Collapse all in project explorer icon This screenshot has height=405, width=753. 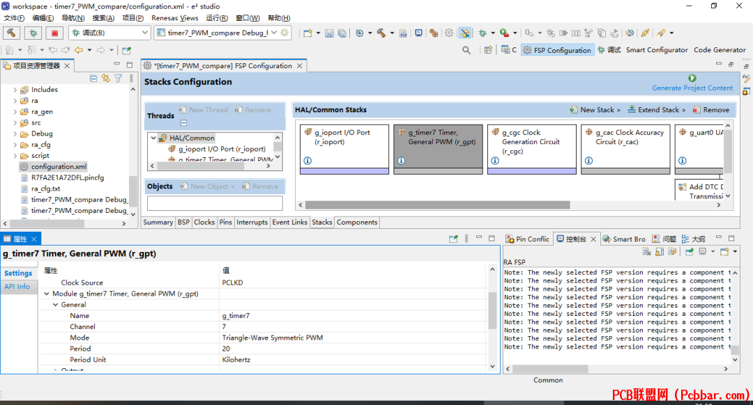93,78
